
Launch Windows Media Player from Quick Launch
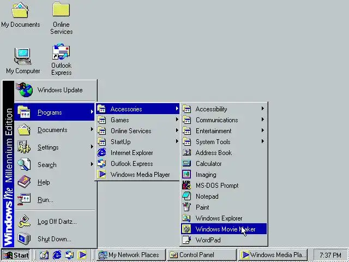pyautogui.click(x=82, y=255)
